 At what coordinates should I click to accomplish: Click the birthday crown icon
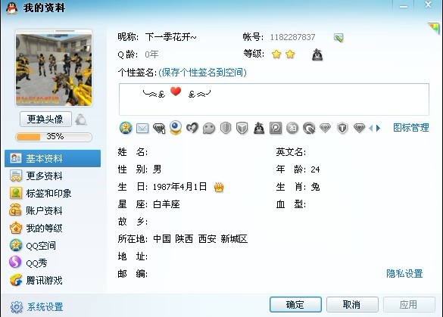219,187
